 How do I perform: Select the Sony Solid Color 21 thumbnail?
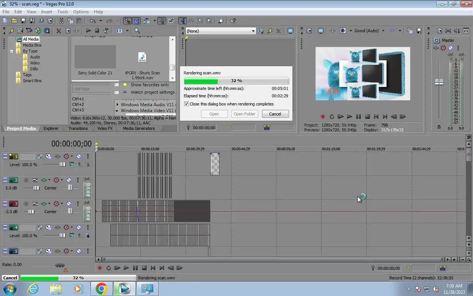pyautogui.click(x=95, y=57)
